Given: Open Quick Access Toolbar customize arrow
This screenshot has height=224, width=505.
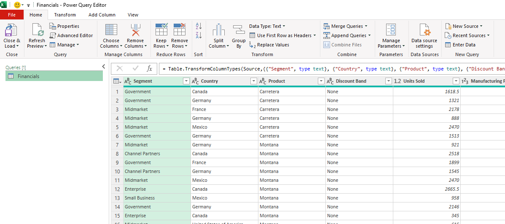Looking at the screenshot, I should (x=28, y=5).
